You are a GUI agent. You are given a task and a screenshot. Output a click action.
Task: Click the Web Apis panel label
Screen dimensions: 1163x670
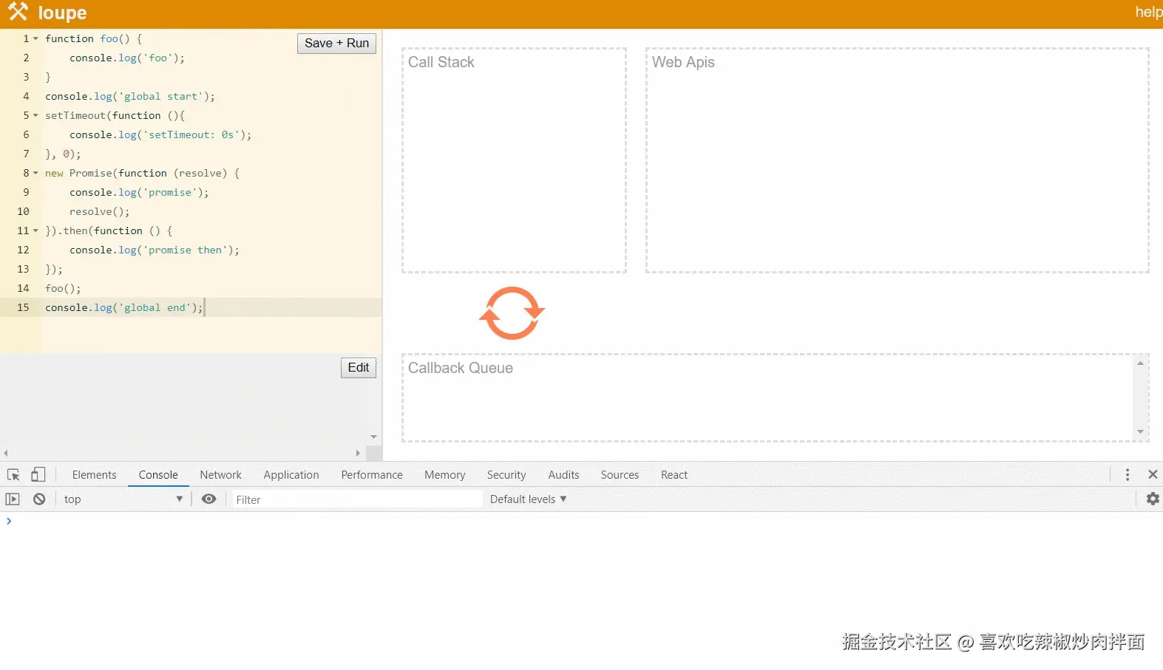point(683,62)
